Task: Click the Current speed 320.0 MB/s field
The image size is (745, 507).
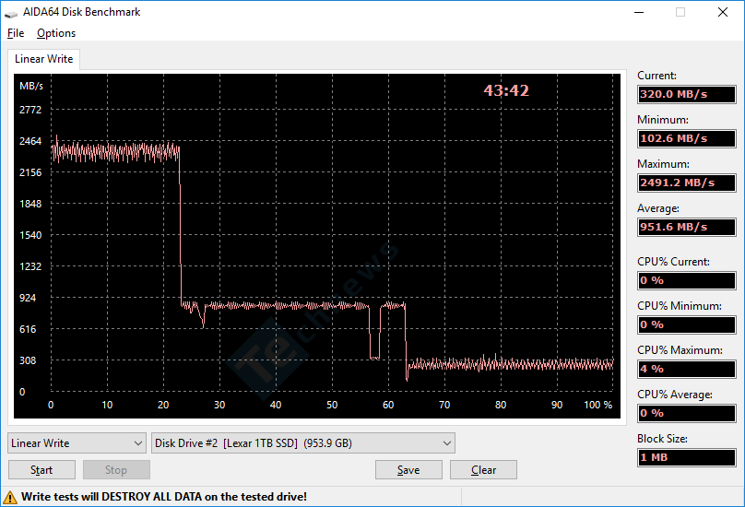Action: coord(687,94)
